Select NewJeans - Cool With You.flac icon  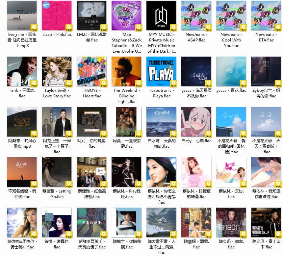231,15
